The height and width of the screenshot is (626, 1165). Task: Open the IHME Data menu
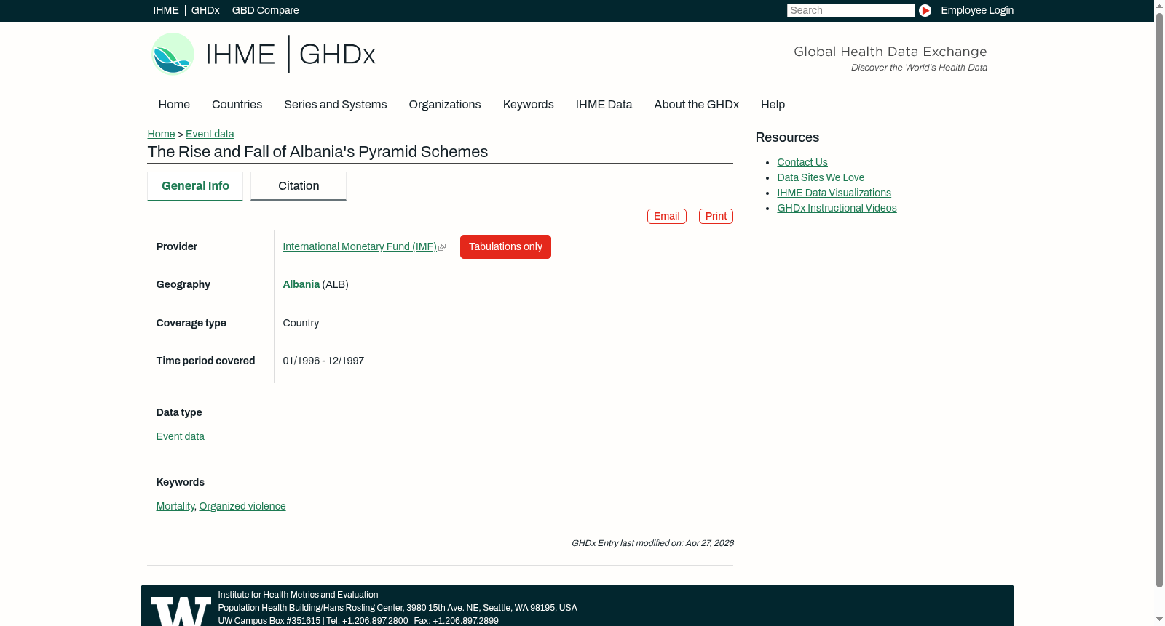604,105
